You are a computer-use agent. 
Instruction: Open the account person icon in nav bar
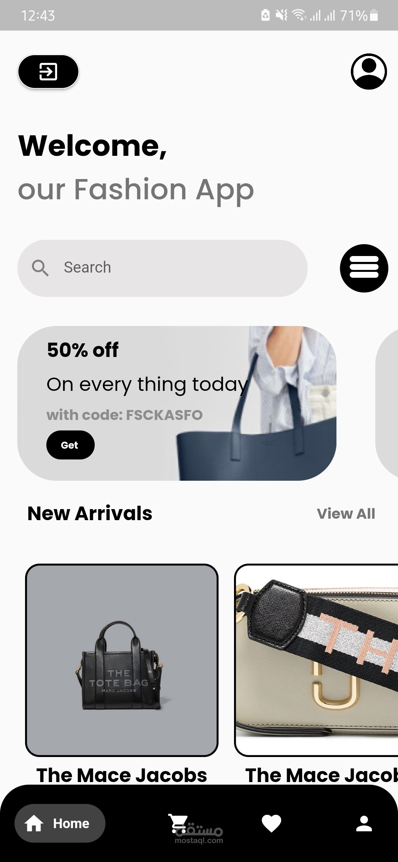coord(364,823)
